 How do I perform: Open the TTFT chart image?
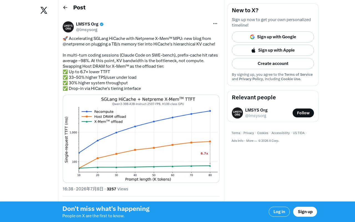coord(141,139)
